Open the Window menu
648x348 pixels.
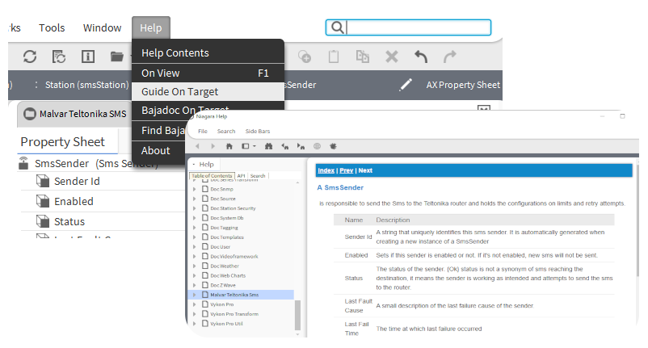tap(102, 27)
